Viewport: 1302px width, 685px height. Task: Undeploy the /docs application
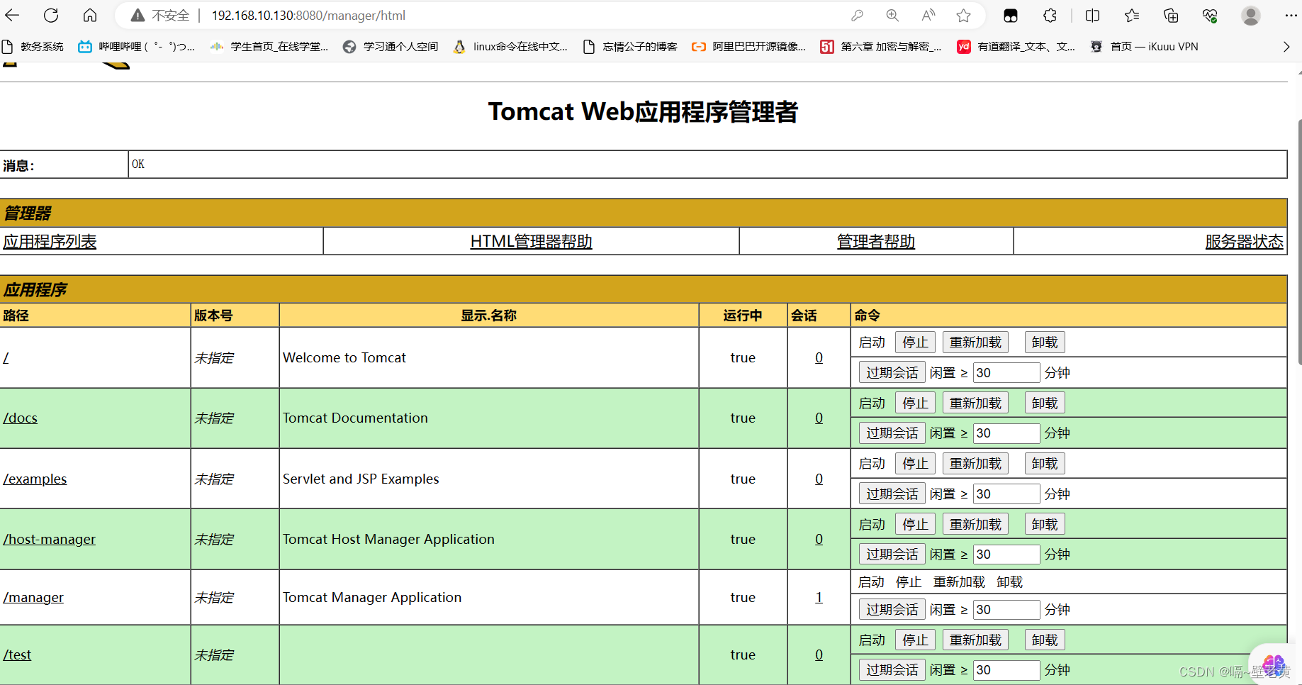tap(1045, 403)
